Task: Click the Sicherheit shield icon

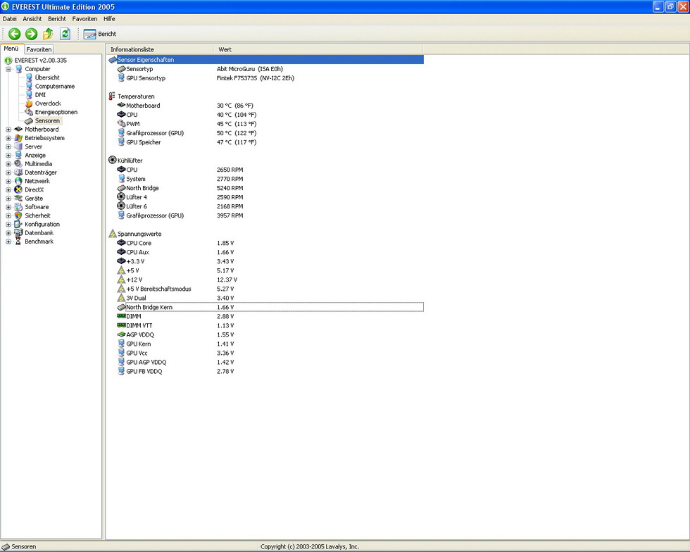Action: [x=18, y=215]
